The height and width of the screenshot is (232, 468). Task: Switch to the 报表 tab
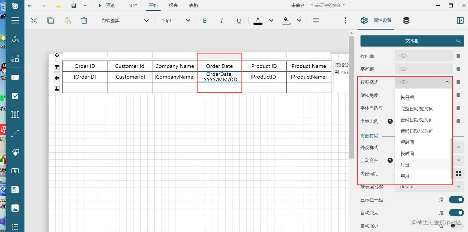pos(173,6)
